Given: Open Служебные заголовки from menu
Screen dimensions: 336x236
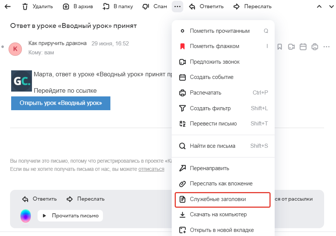Looking at the screenshot, I should click(x=223, y=200).
